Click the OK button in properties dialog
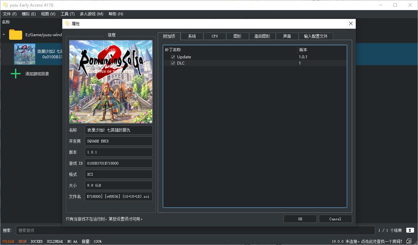Viewport: 418px width, 245px height. 300,219
